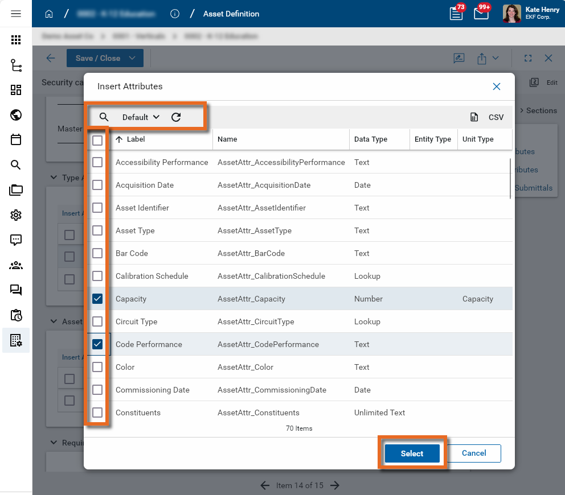
Task: Expand the Sections panel on the right
Action: (x=537, y=110)
